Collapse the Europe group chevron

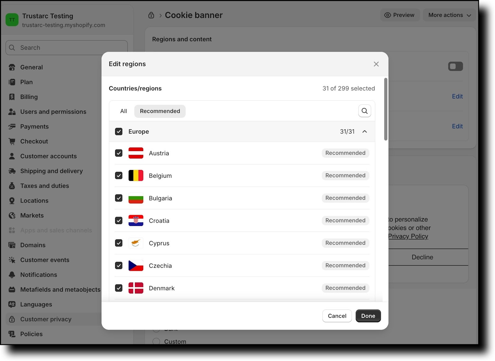pos(365,132)
